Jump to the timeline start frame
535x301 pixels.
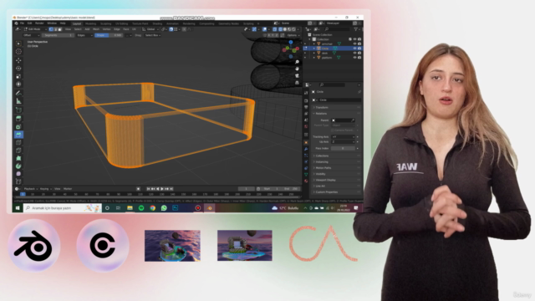pyautogui.click(x=149, y=189)
